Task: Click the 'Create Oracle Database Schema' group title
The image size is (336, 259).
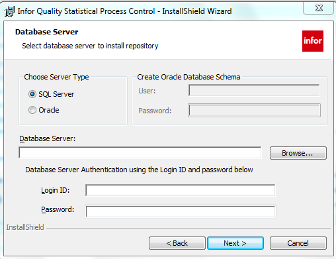Action: click(189, 77)
